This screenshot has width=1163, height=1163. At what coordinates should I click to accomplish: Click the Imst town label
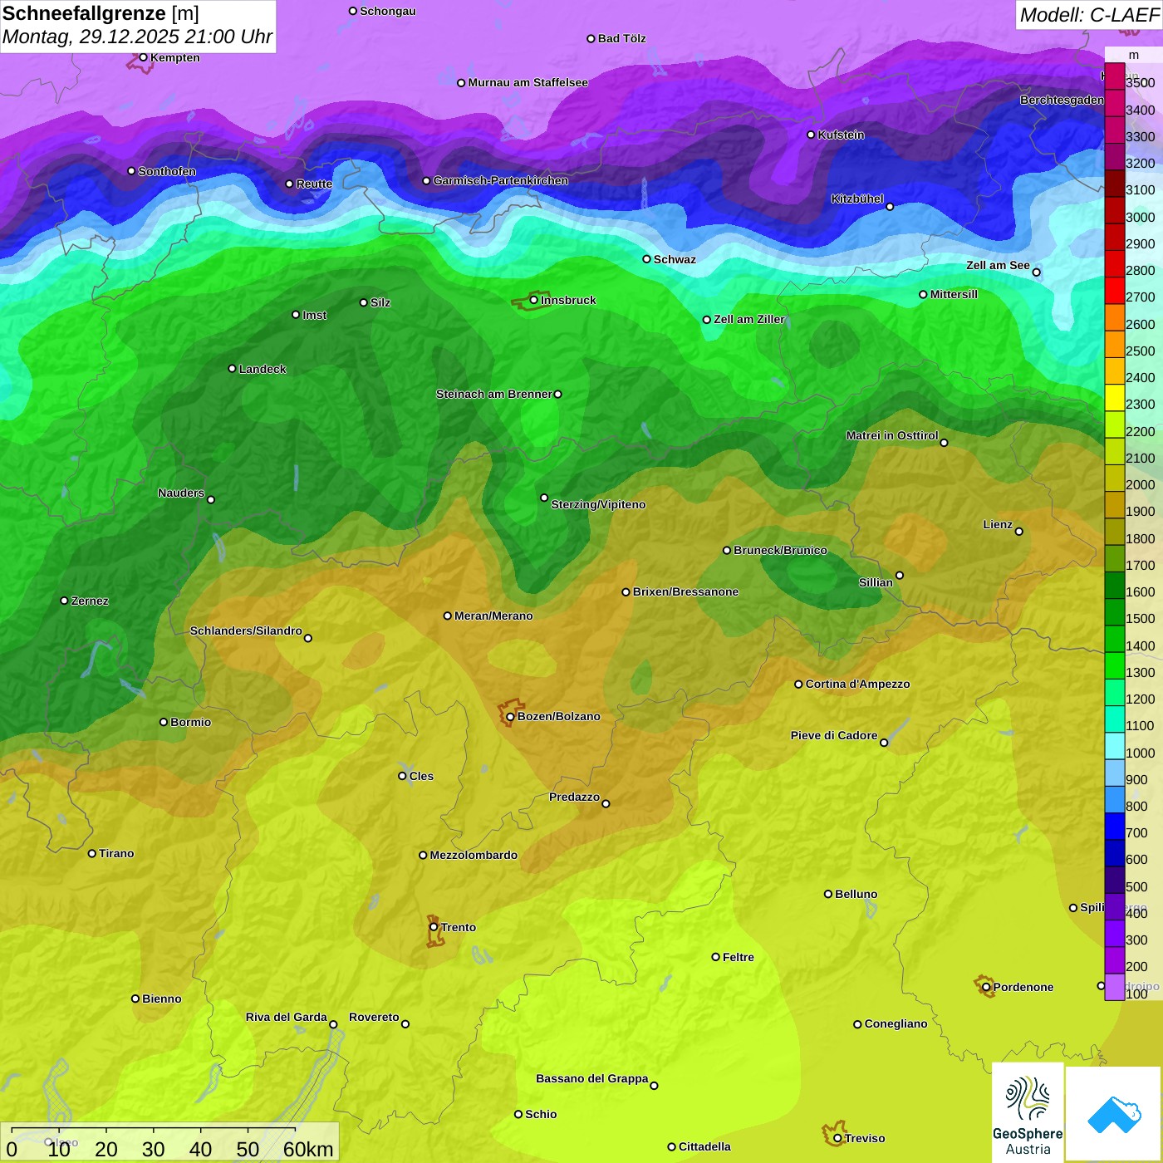tap(315, 315)
